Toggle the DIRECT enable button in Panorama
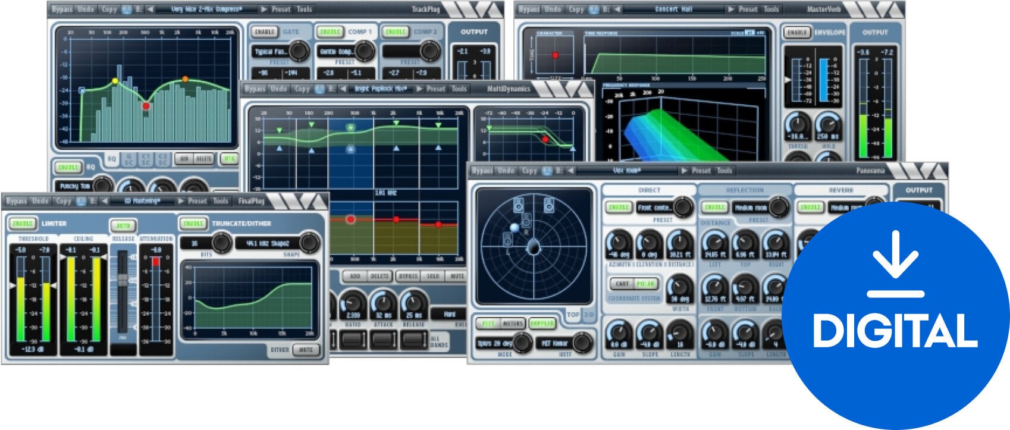The height and width of the screenshot is (430, 1010). [619, 207]
